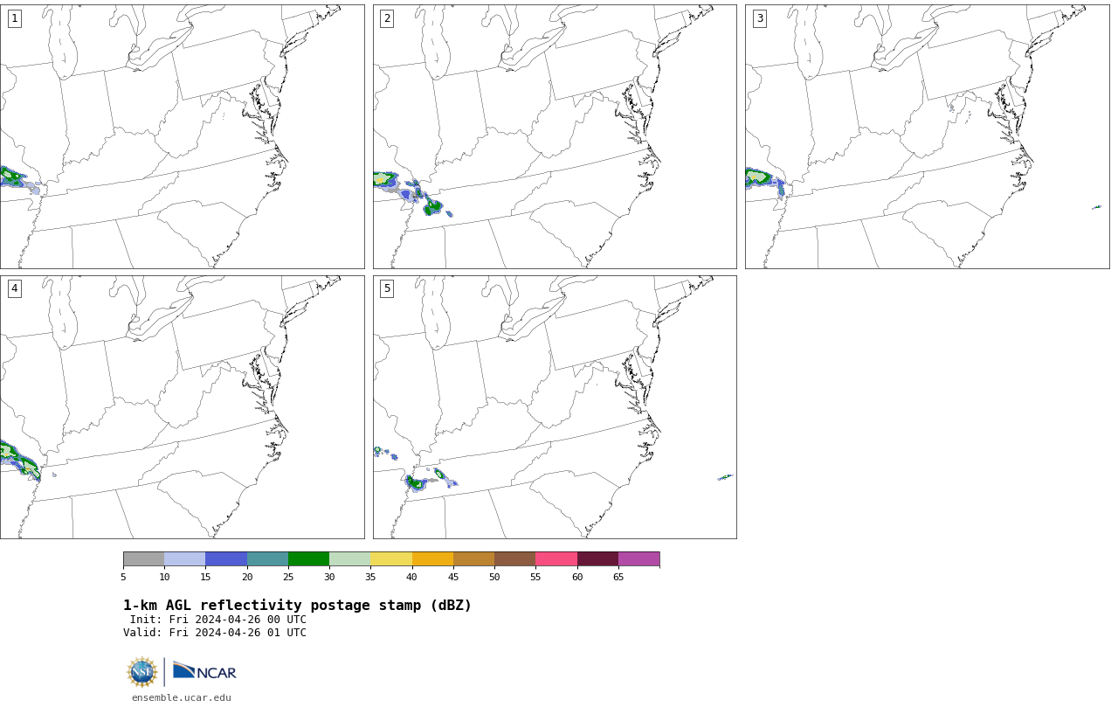The width and height of the screenshot is (1118, 707).
Task: Click the colorbar tick label 50
Action: pyautogui.click(x=494, y=577)
